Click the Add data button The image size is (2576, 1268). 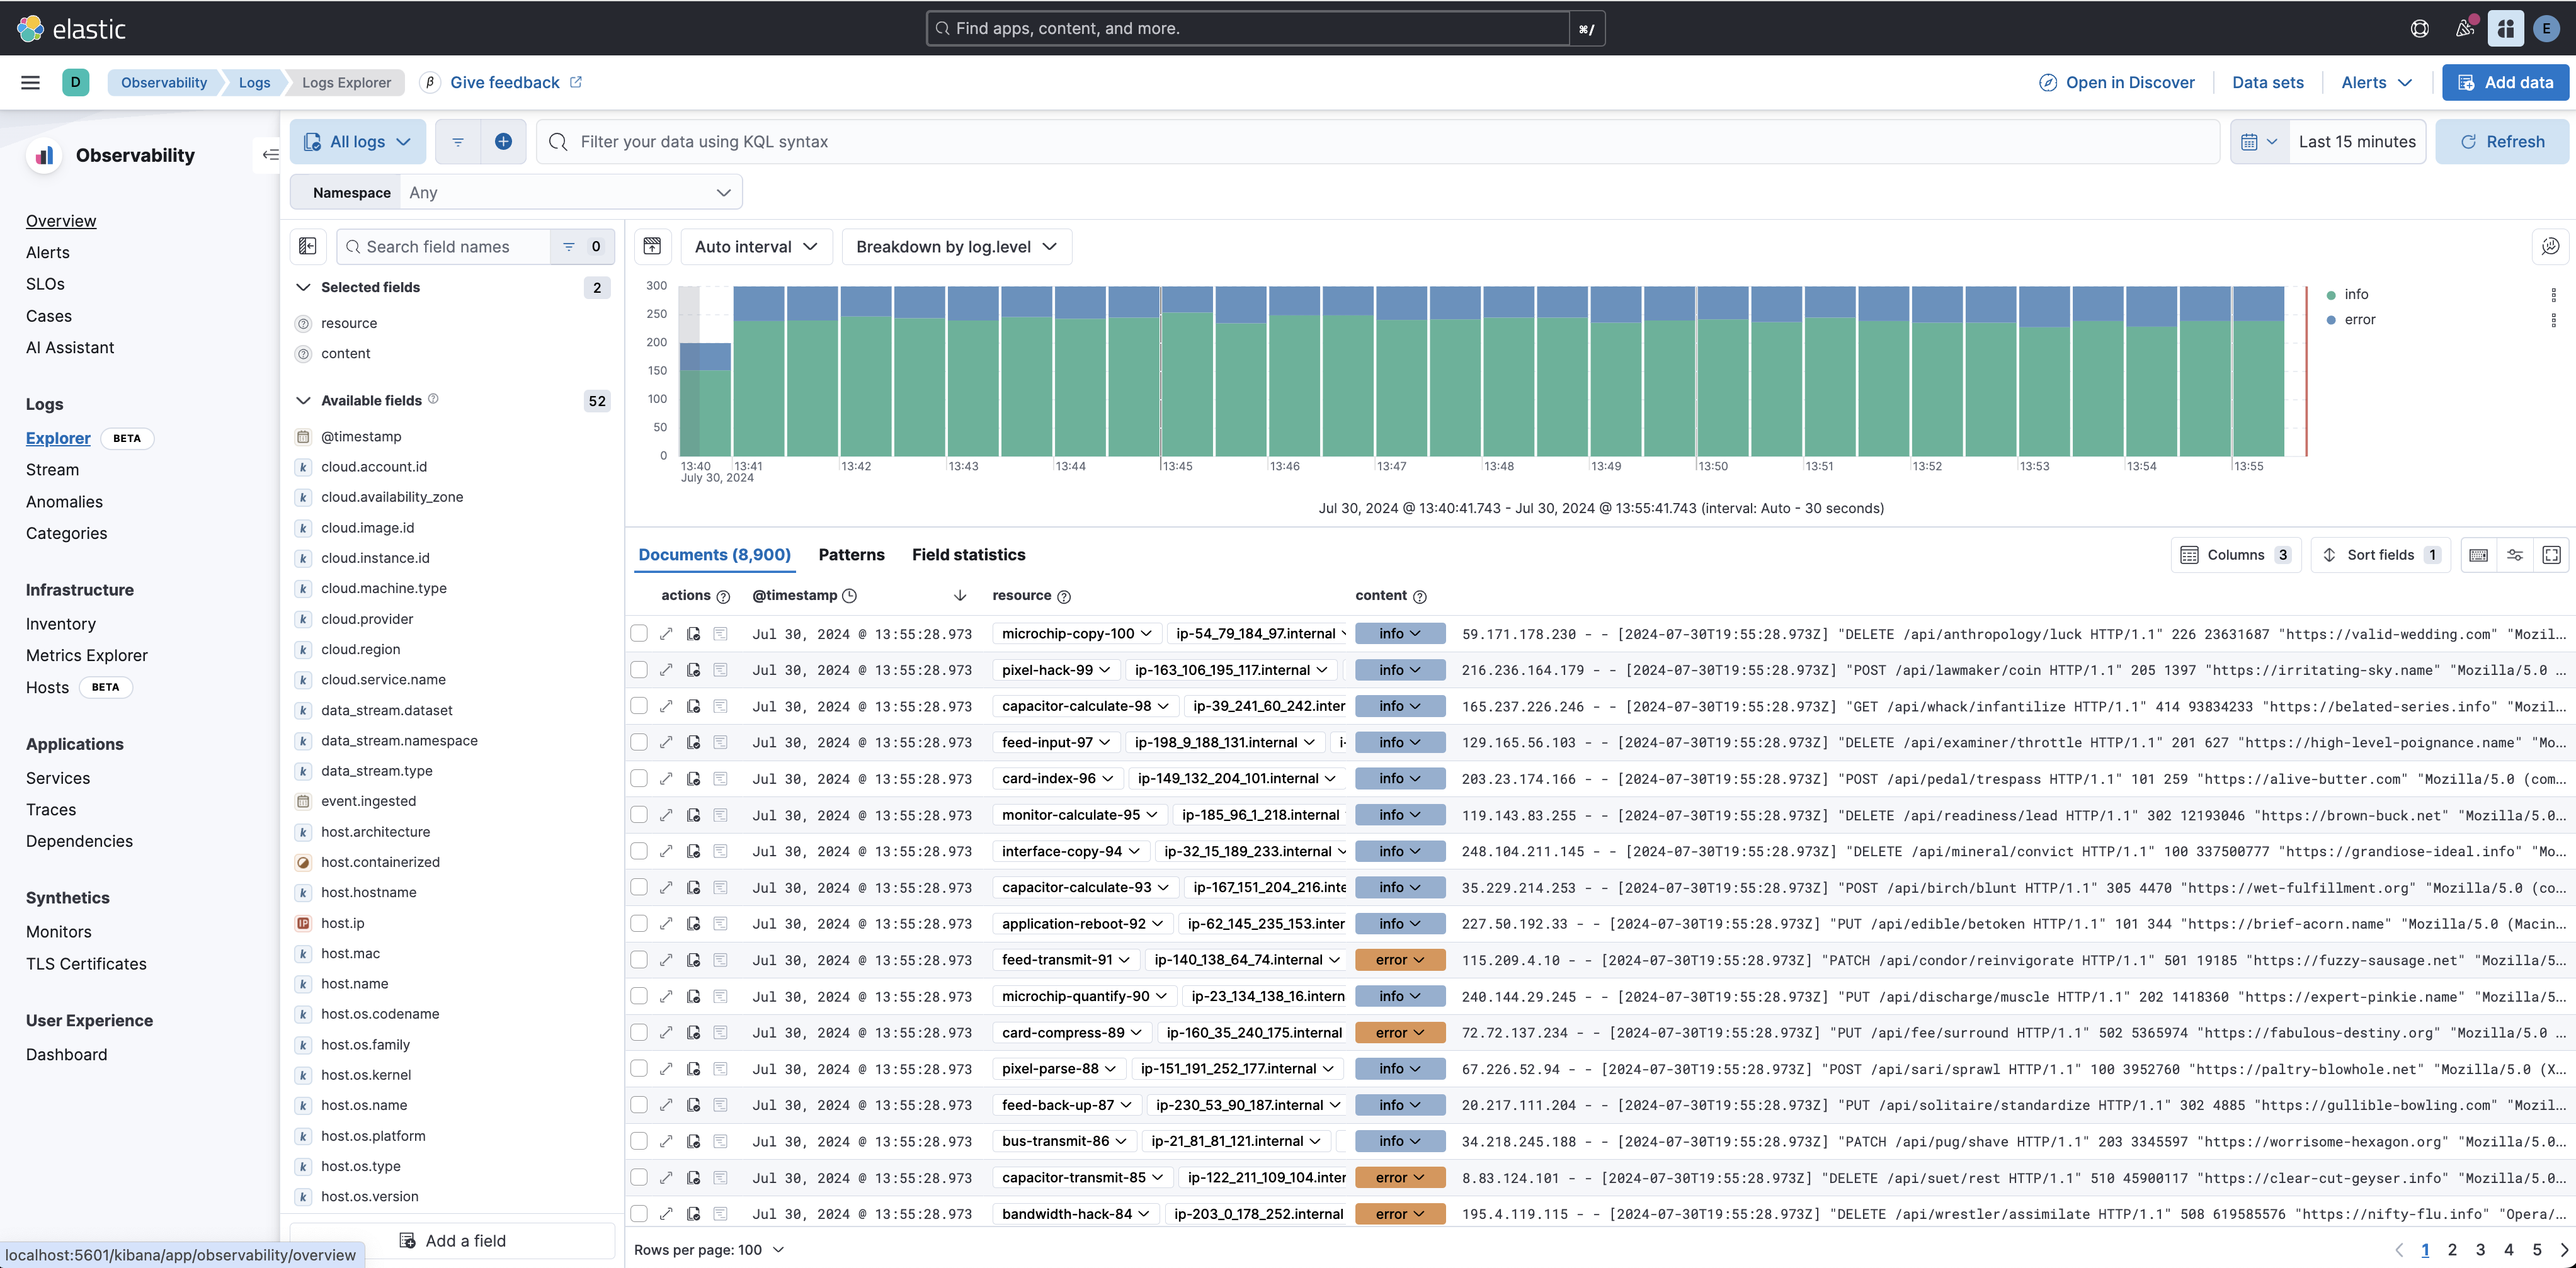tap(2505, 83)
